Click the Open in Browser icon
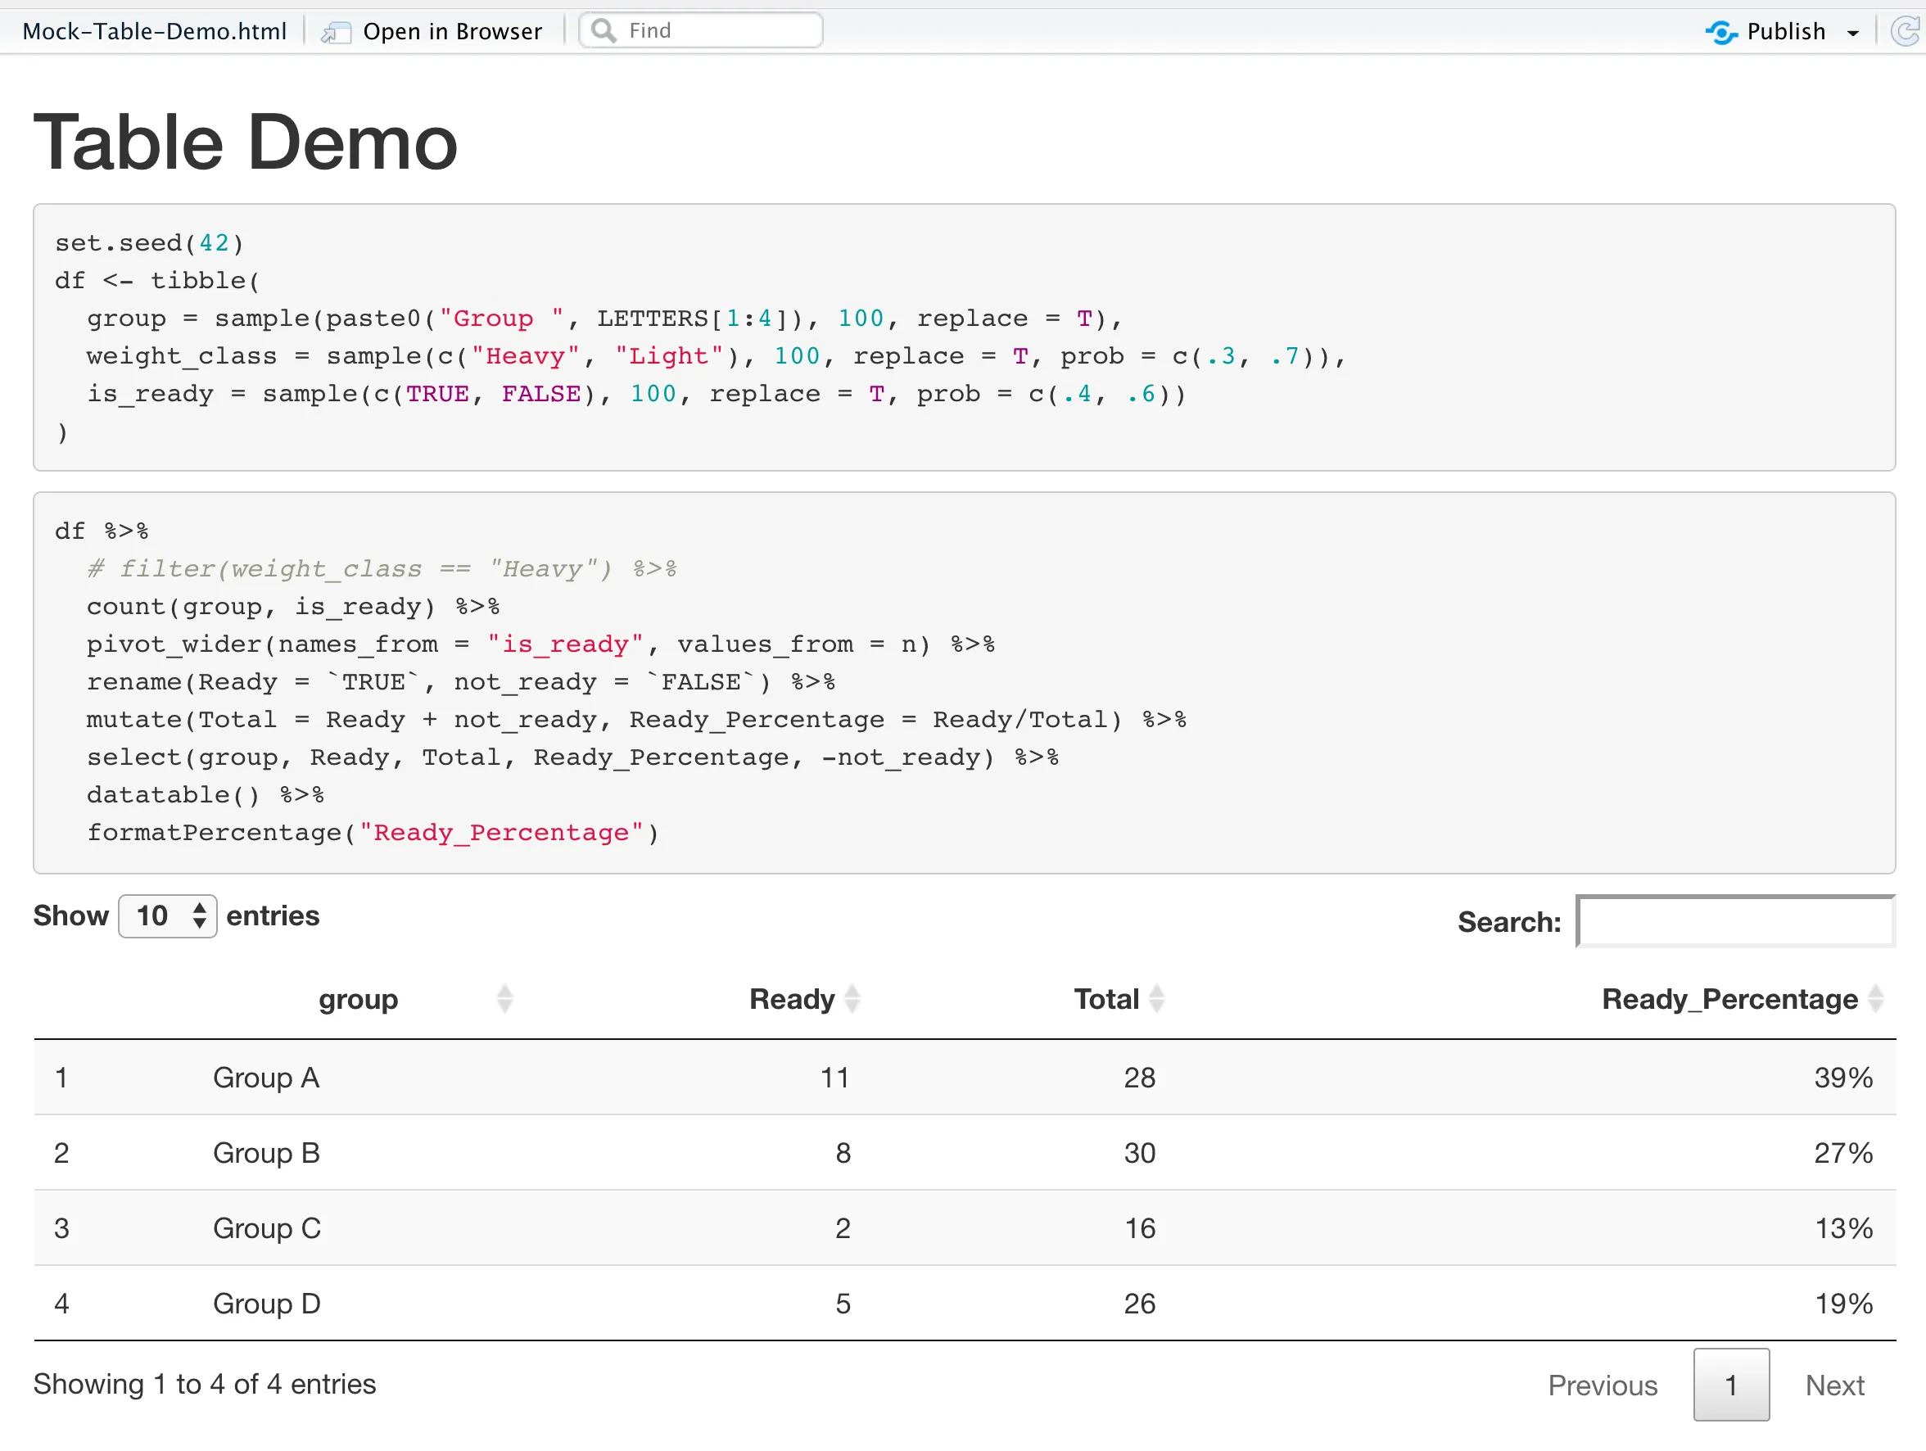The height and width of the screenshot is (1451, 1926). pyautogui.click(x=335, y=32)
